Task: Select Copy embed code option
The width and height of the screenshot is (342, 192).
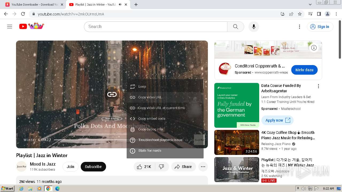Action: tap(165, 118)
